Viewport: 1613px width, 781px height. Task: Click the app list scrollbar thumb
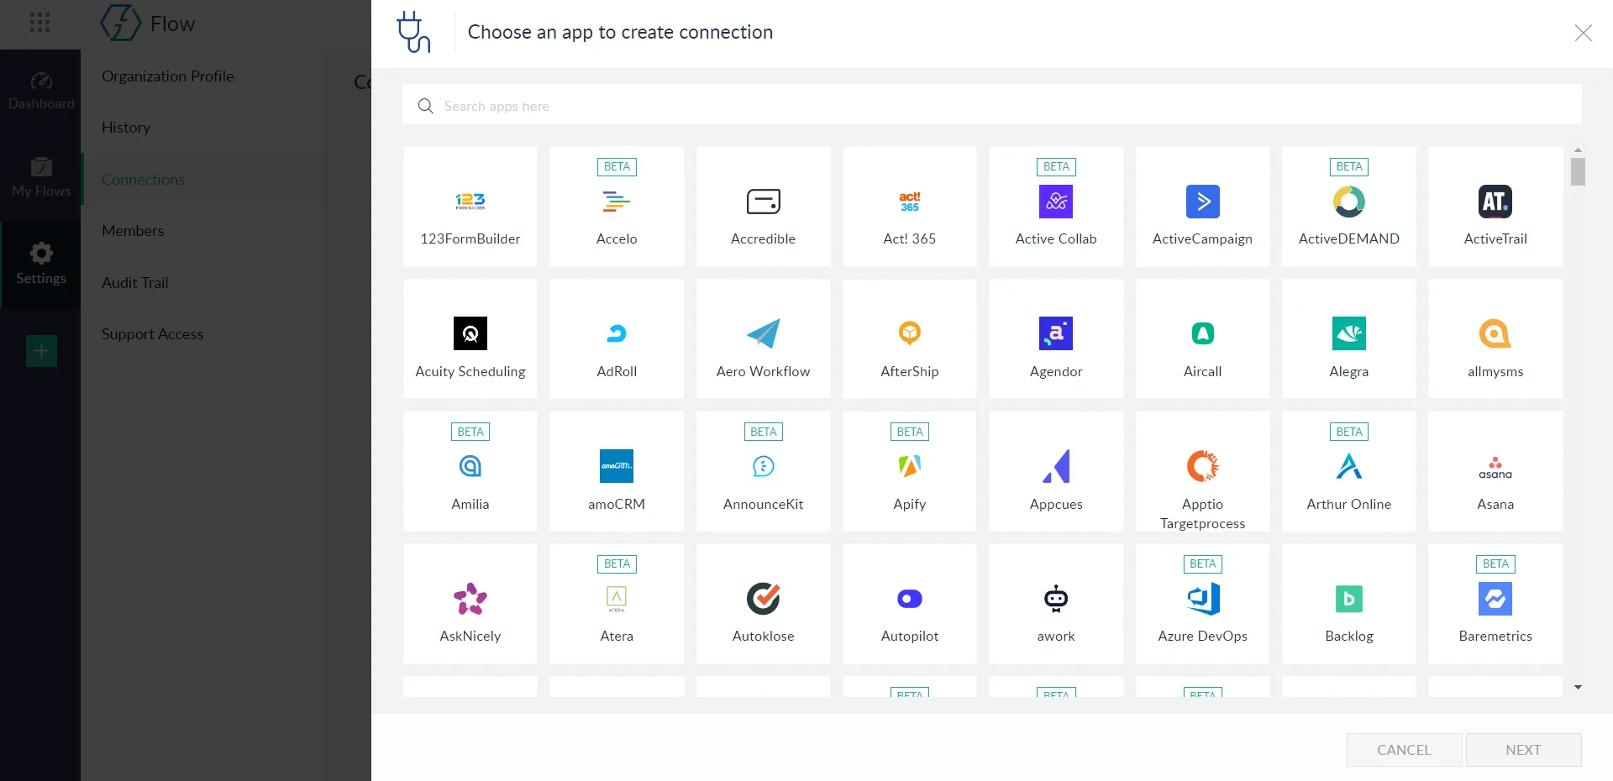coord(1578,172)
